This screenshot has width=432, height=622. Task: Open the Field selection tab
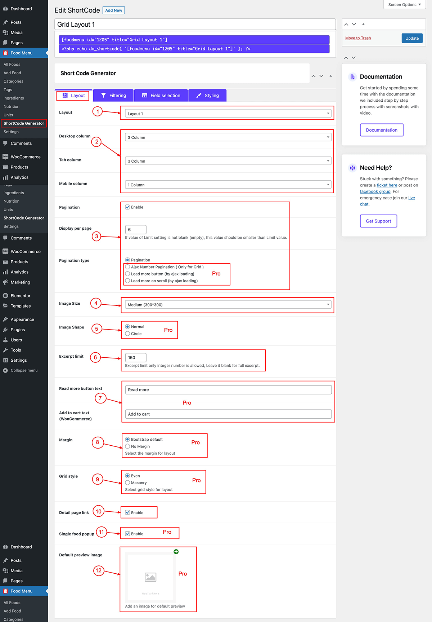click(161, 96)
